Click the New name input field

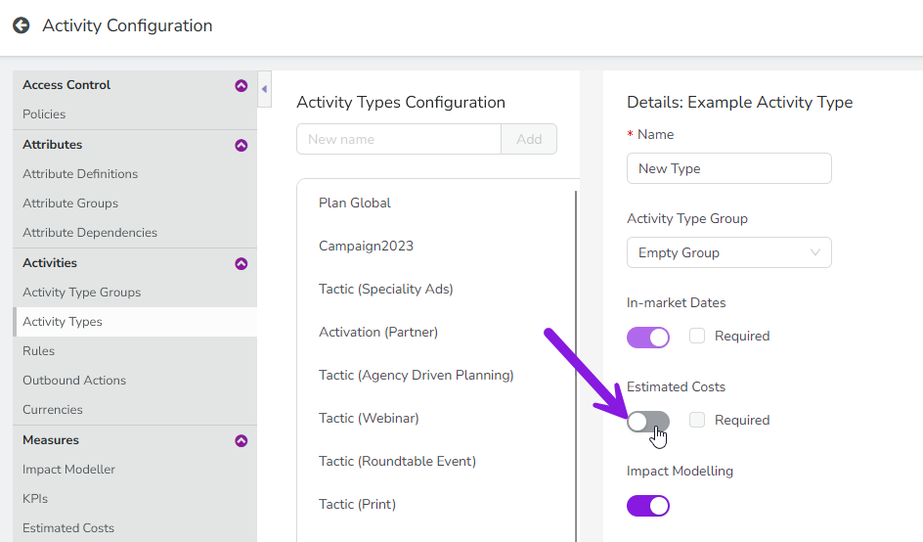click(399, 139)
